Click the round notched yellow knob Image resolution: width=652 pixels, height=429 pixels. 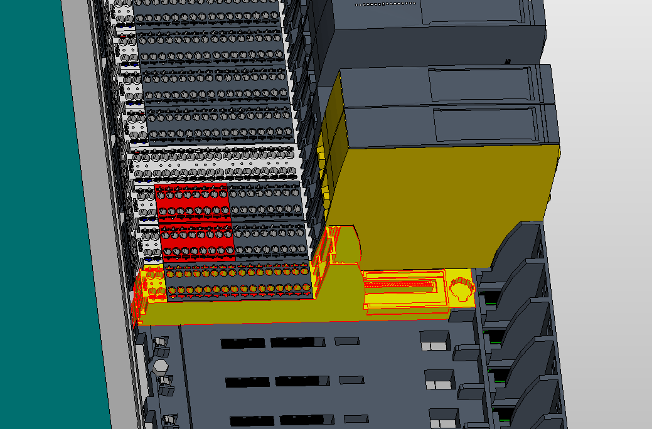pos(462,289)
